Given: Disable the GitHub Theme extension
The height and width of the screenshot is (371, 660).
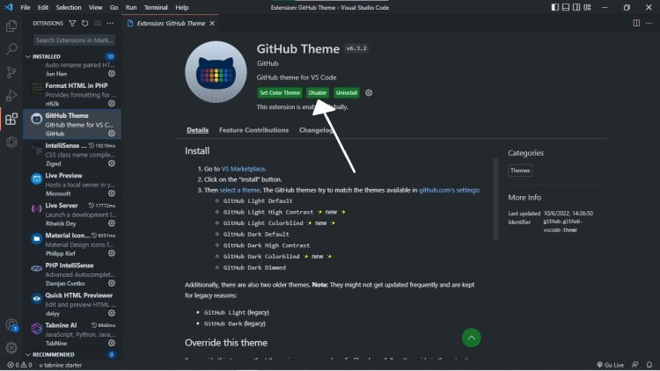Looking at the screenshot, I should pos(318,92).
